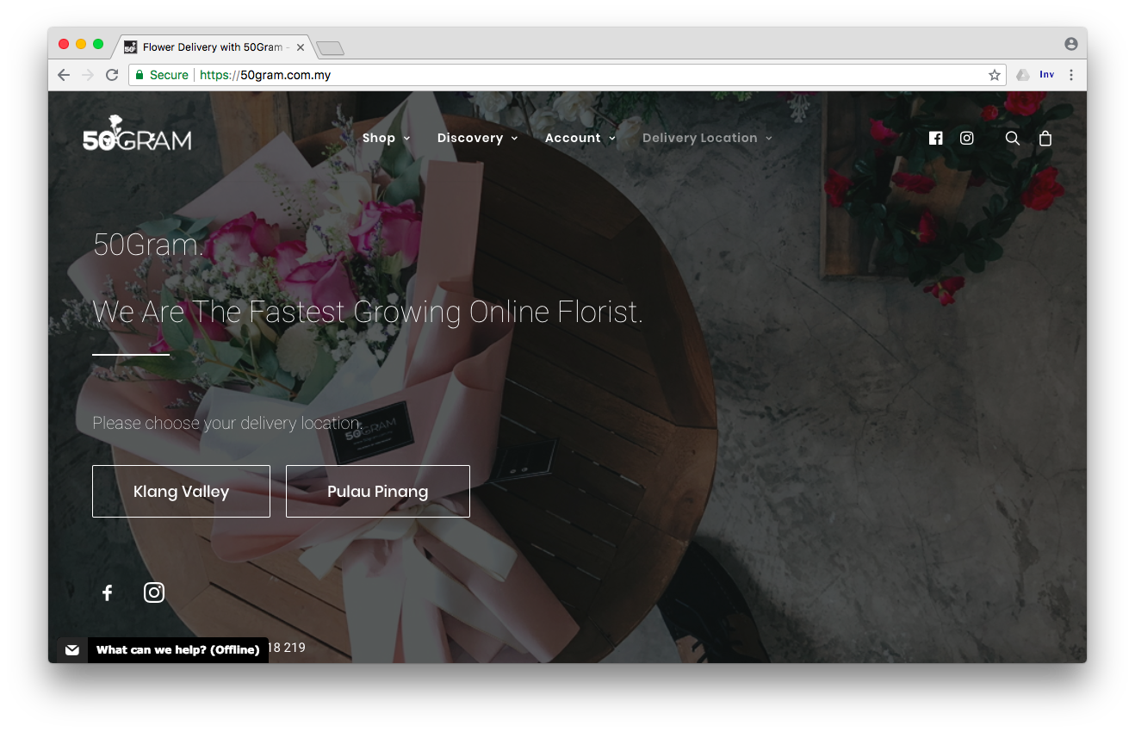
Task: Open the Facebook icon in the top navigation
Action: [935, 138]
